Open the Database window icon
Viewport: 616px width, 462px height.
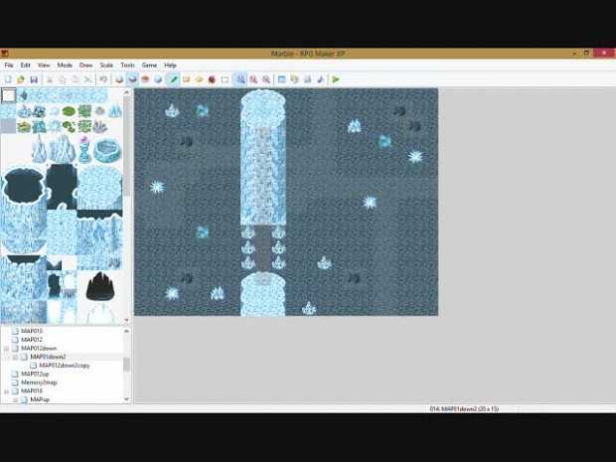tap(282, 79)
